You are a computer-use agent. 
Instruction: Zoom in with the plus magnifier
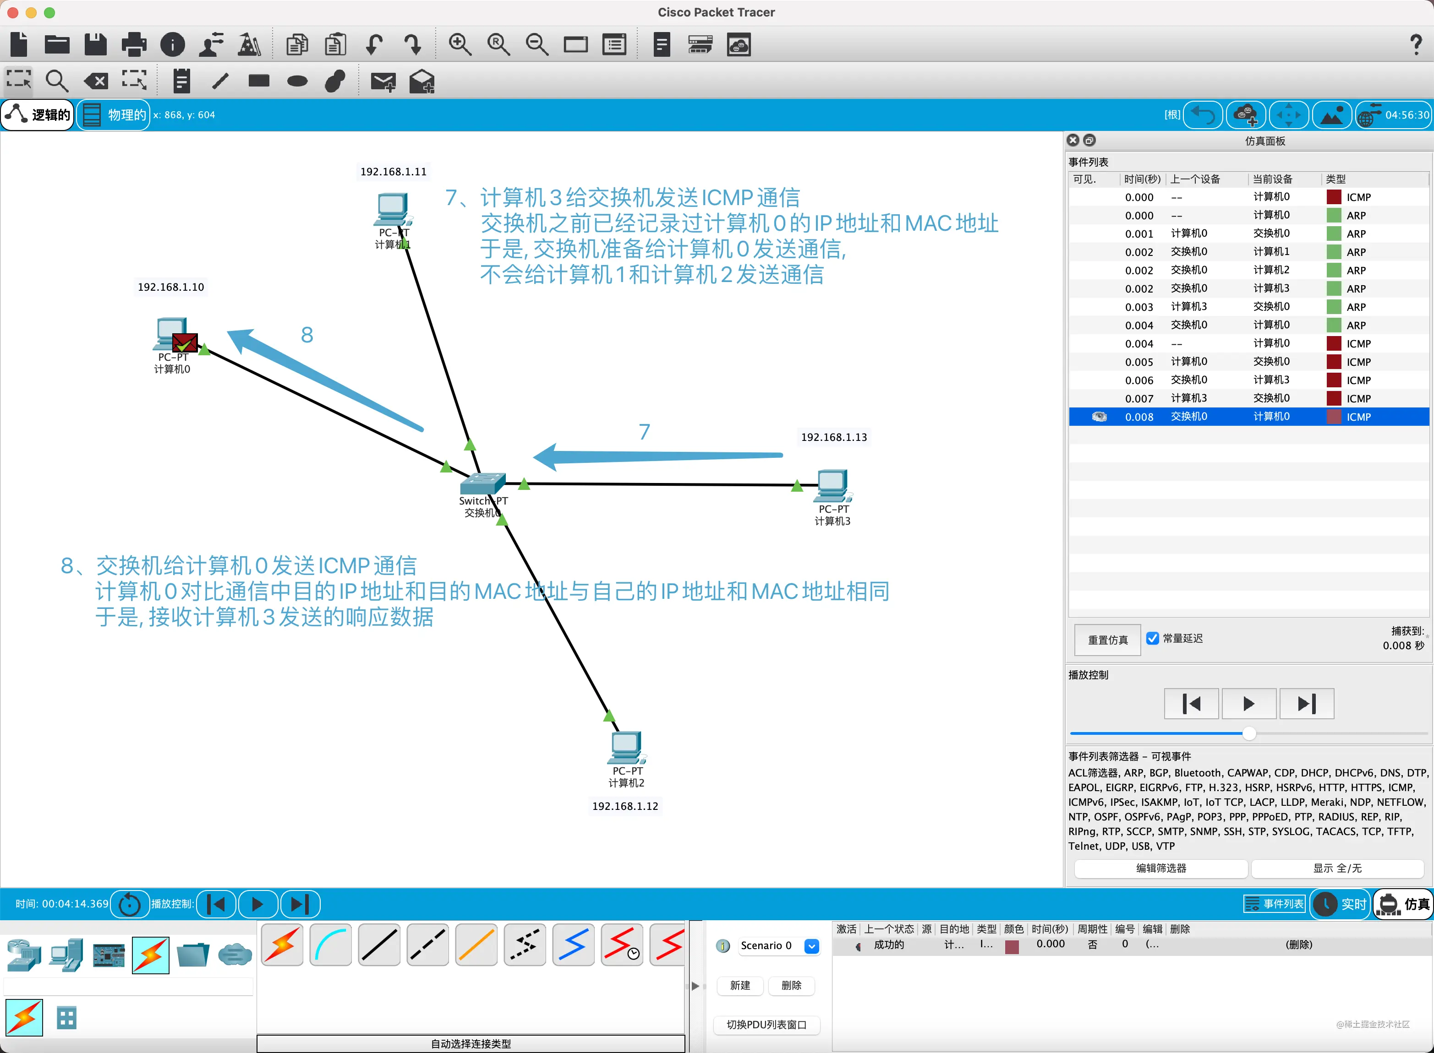click(x=459, y=44)
